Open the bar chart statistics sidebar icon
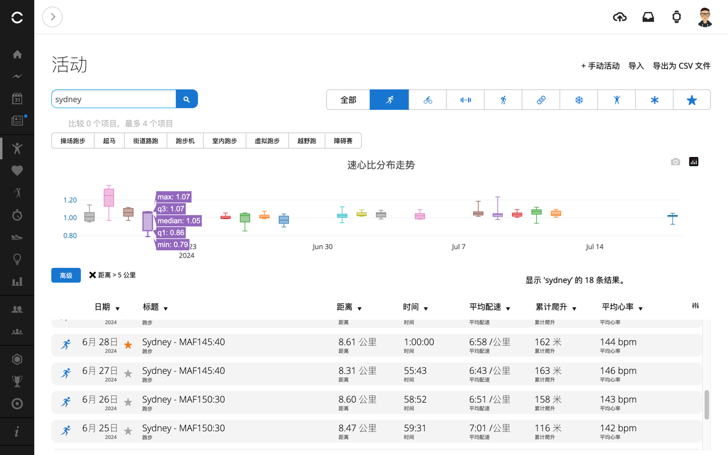 (17, 282)
